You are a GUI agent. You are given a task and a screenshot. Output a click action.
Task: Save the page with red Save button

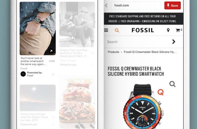173,5
